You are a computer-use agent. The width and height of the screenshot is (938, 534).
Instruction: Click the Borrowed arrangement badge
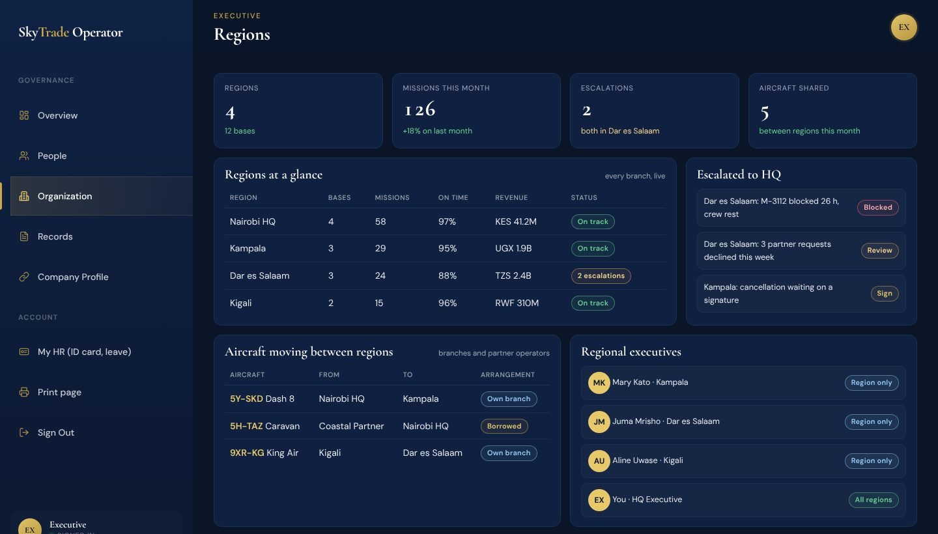[504, 427]
